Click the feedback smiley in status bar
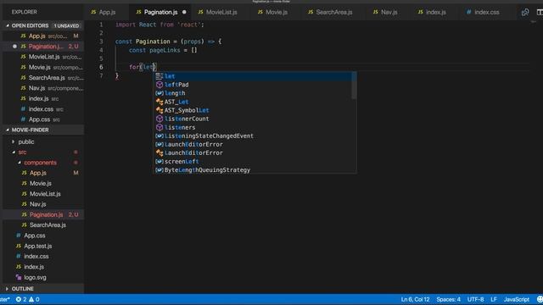The height and width of the screenshot is (305, 543). pyautogui.click(x=540, y=299)
